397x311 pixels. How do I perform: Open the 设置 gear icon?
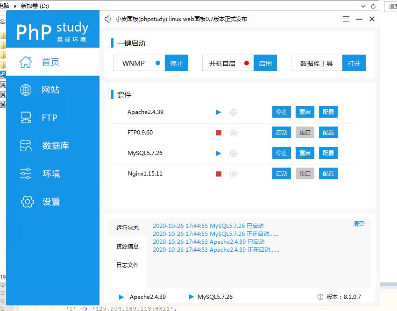(28, 202)
